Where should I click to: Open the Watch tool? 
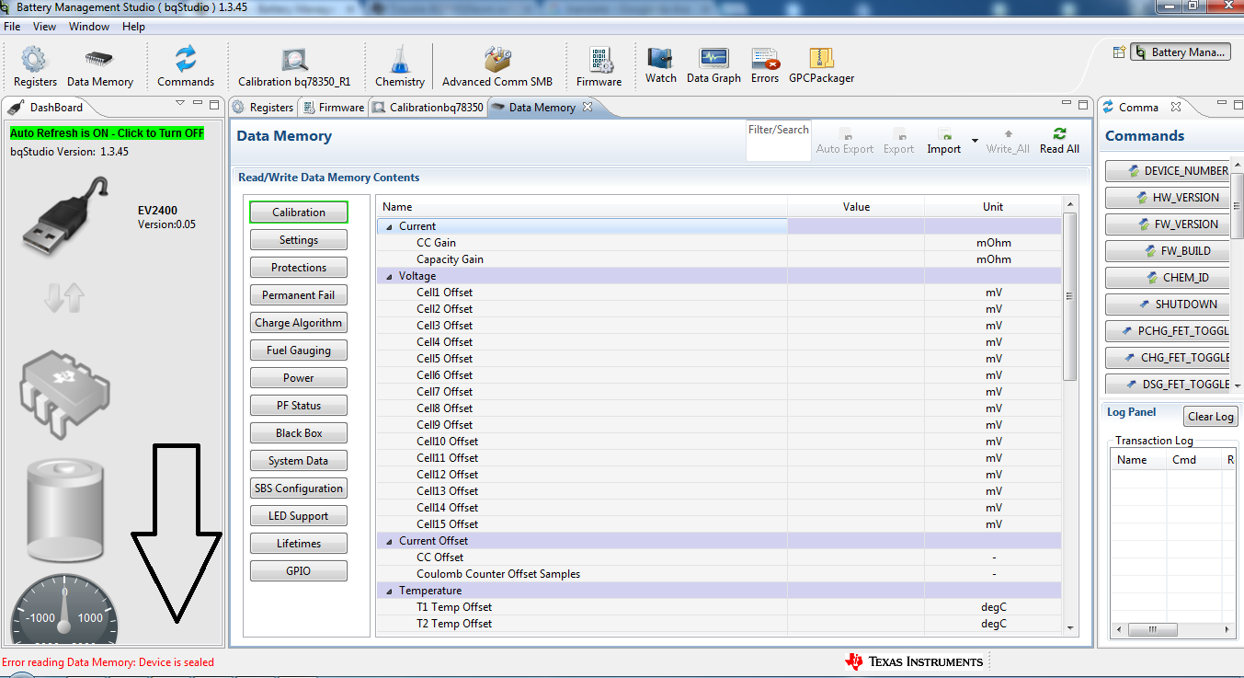coord(661,64)
